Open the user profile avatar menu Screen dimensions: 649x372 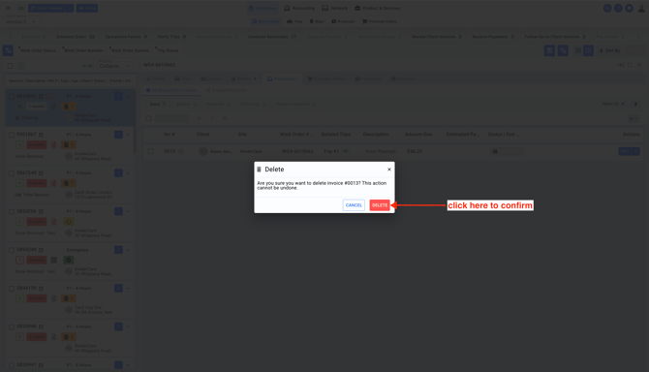[641, 9]
